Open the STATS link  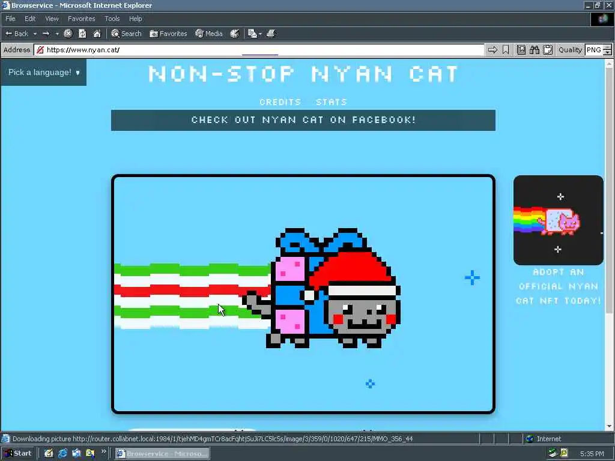click(x=332, y=102)
